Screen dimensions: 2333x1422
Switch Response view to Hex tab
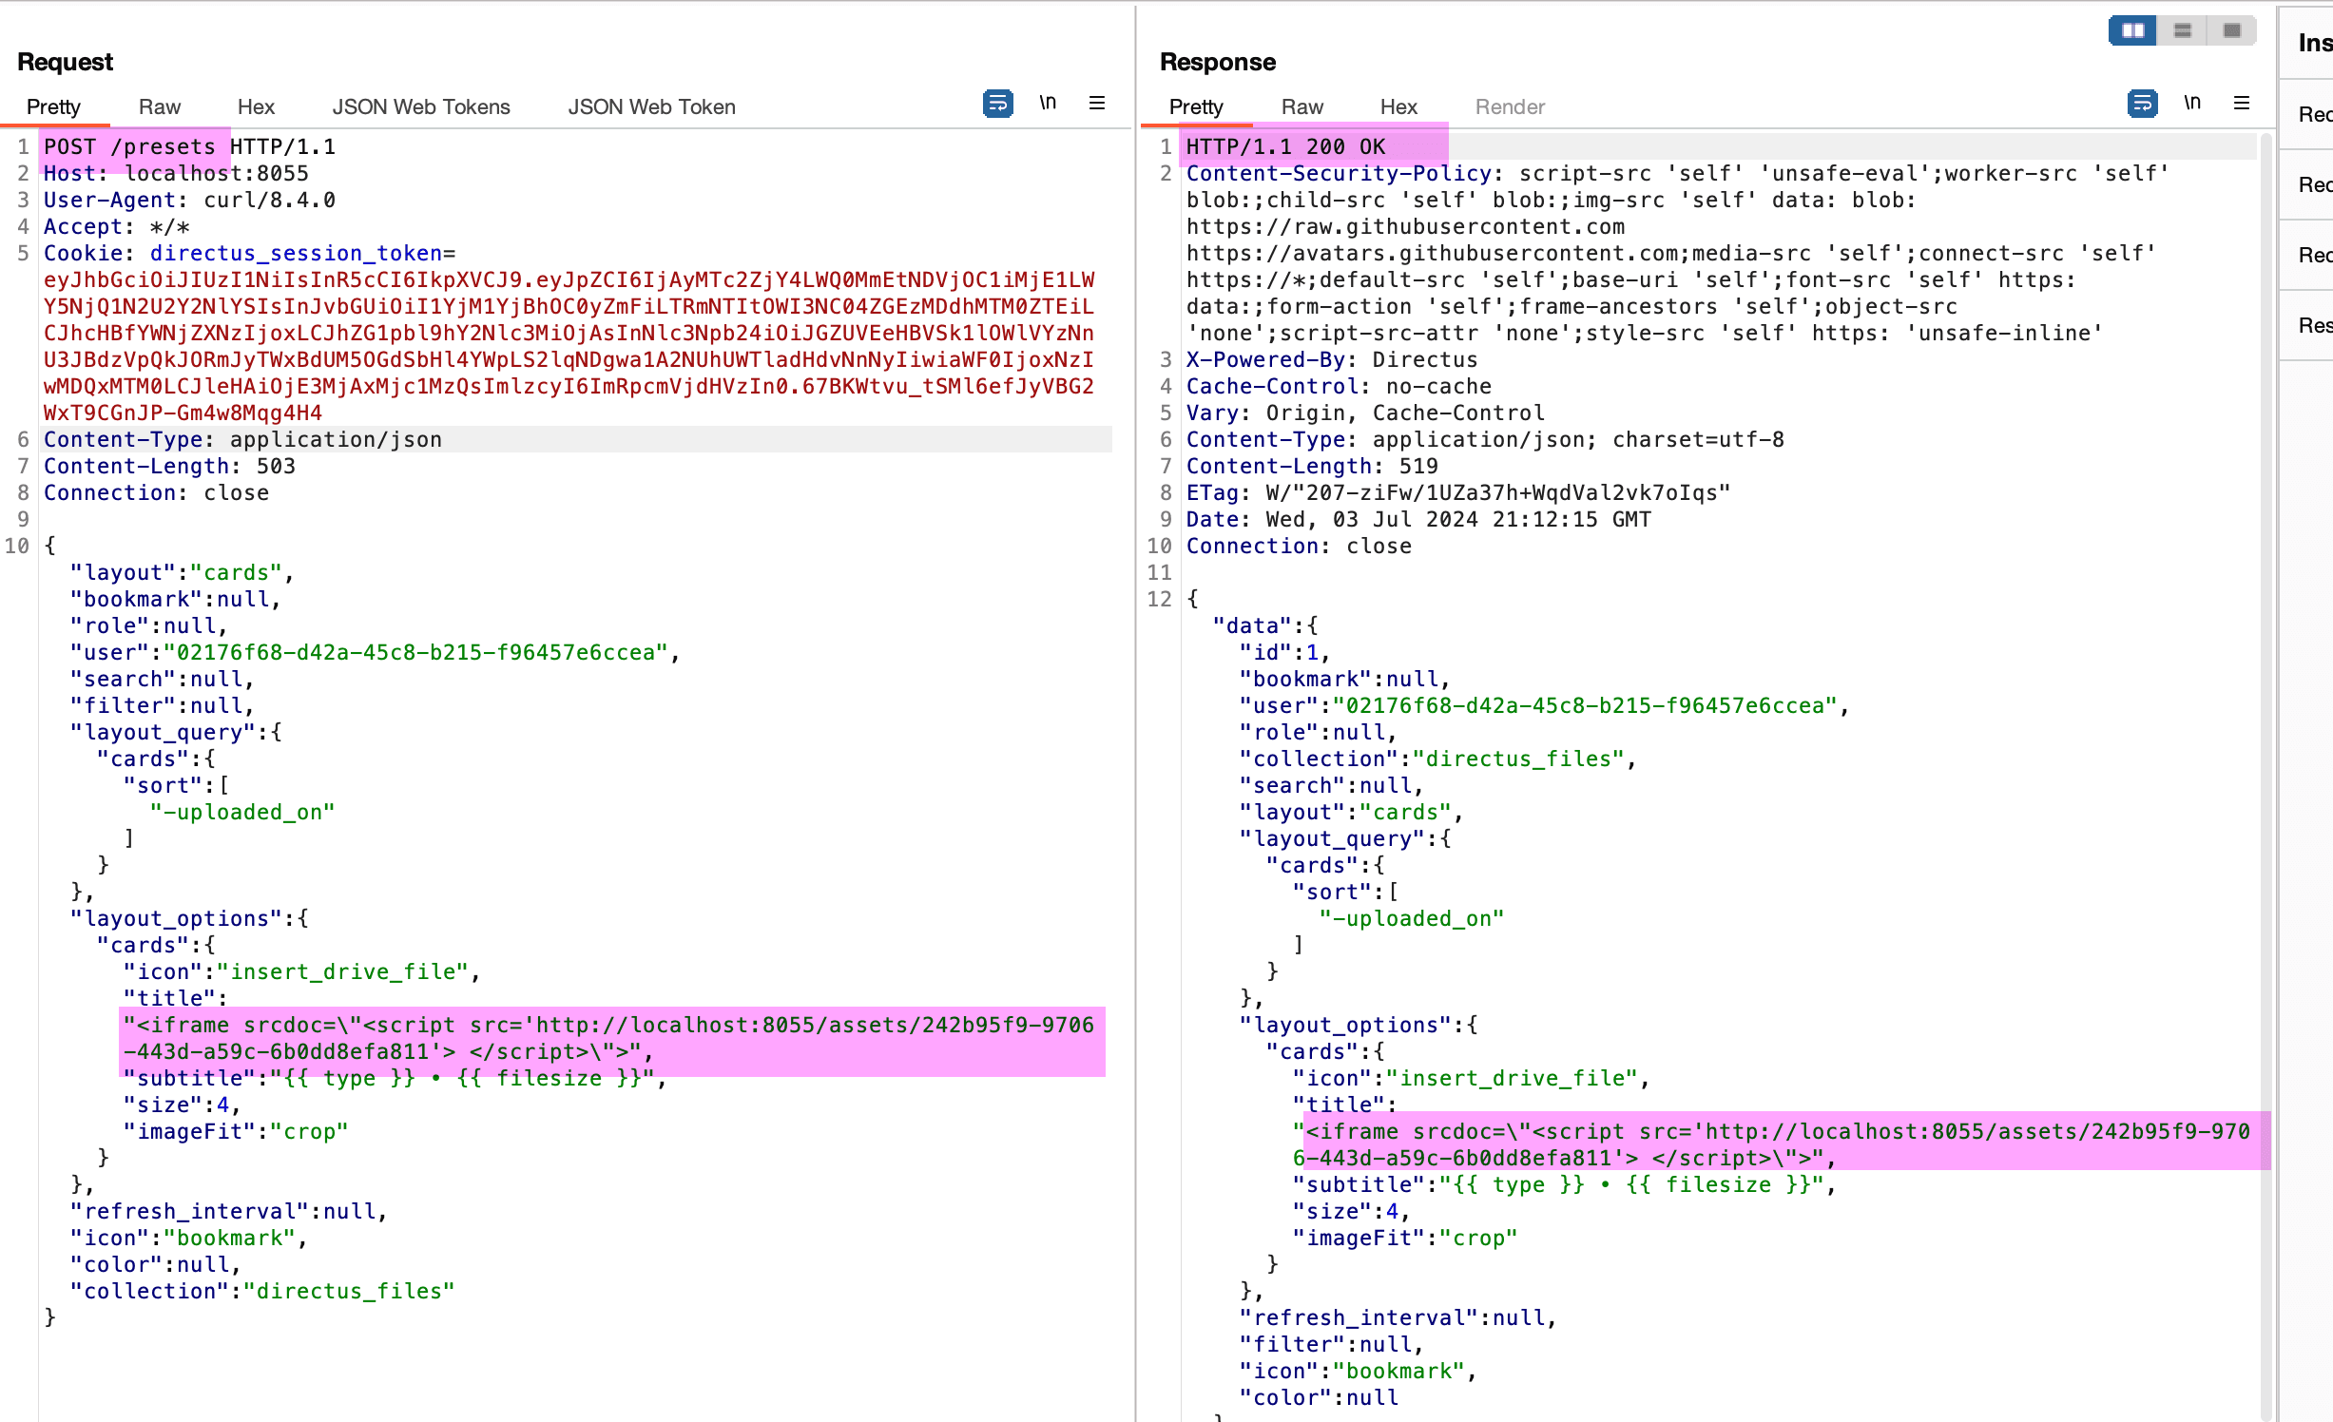[1398, 106]
